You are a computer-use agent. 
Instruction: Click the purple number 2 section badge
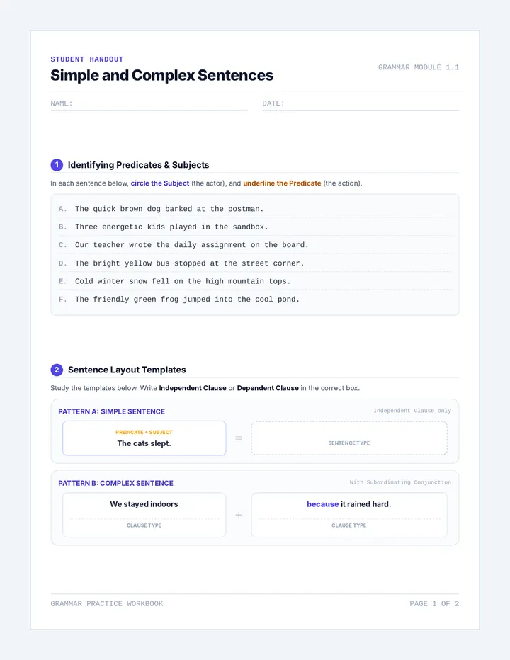(57, 370)
